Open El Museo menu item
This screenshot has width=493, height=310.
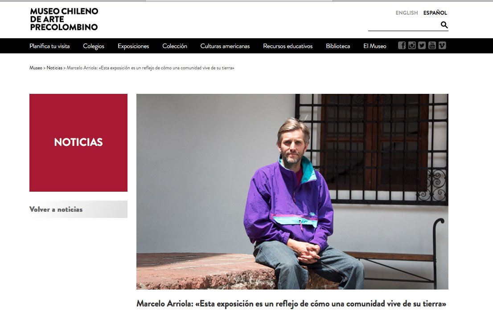375,46
